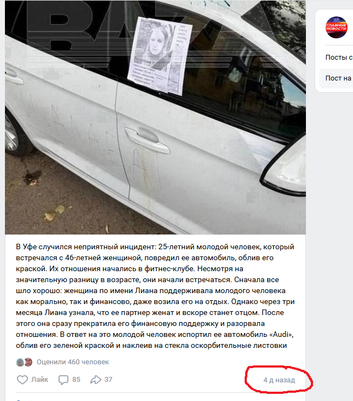Click the timestamp 4 д назад
The width and height of the screenshot is (353, 401).
click(x=279, y=380)
